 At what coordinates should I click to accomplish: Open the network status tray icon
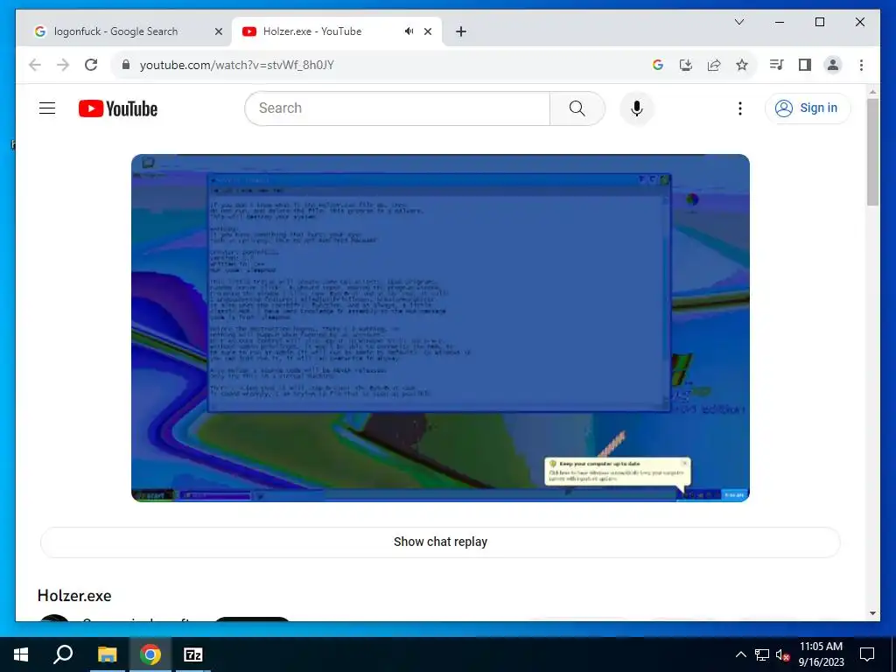[x=762, y=654]
